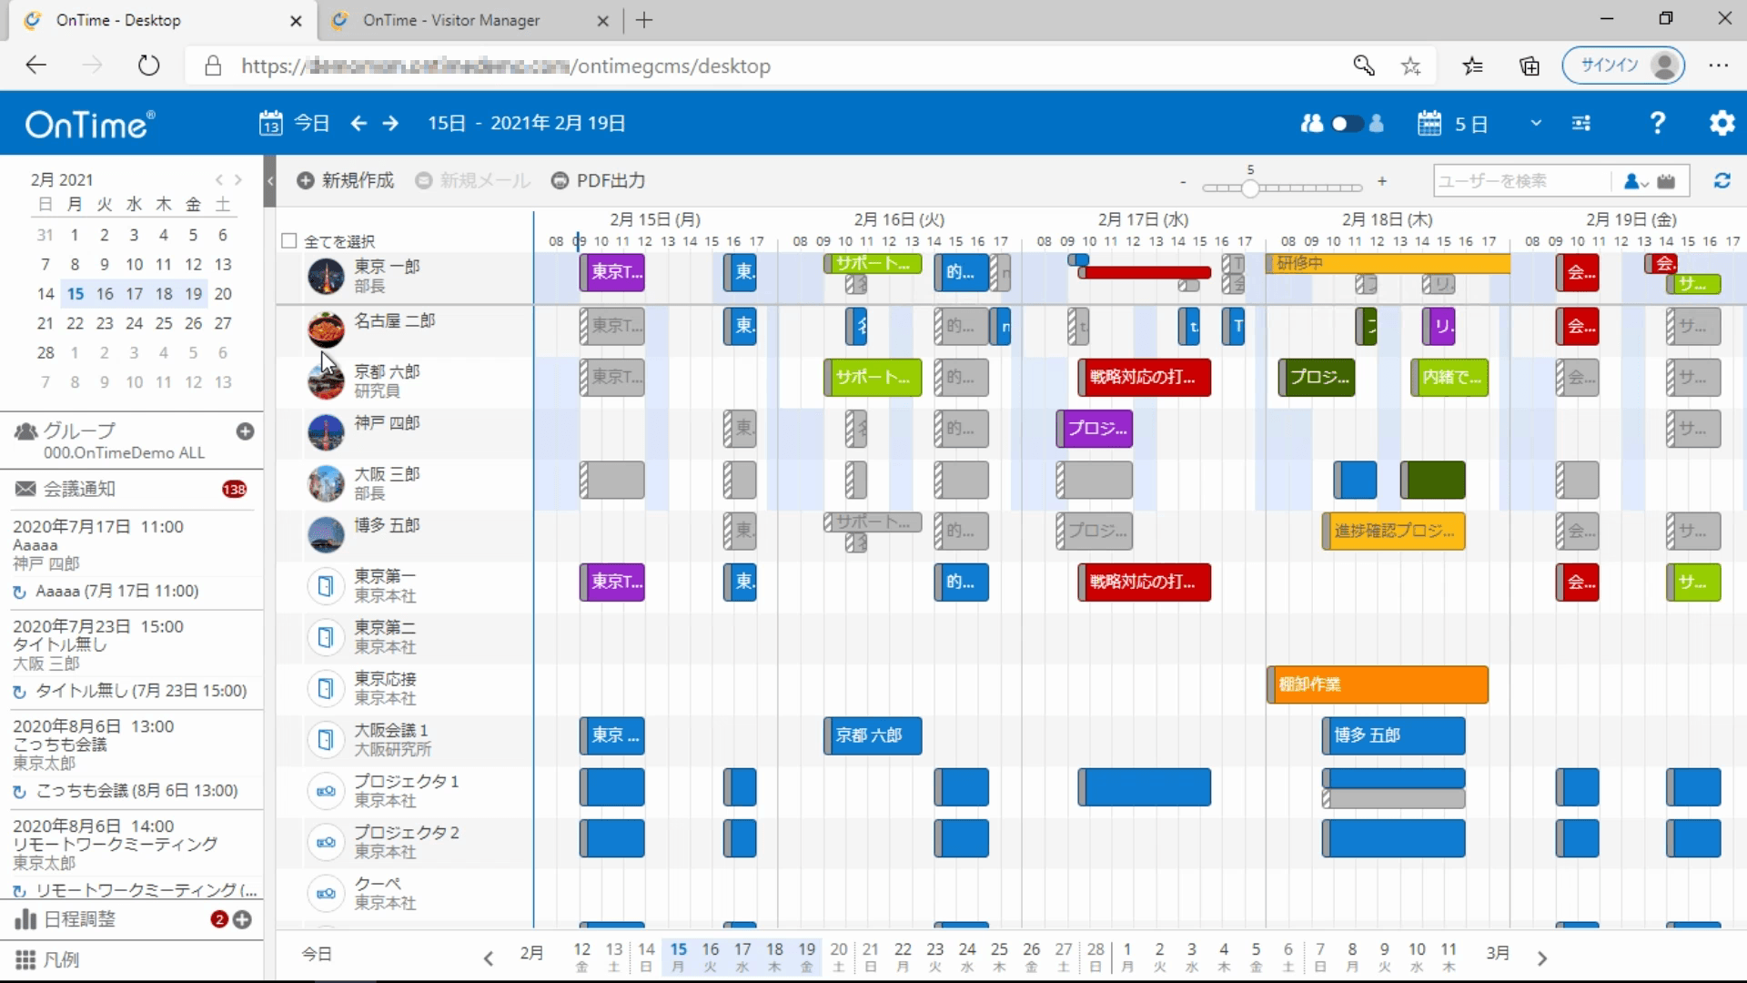
Task: Switch to OnTime - Visitor Manager tab
Action: pos(451,20)
